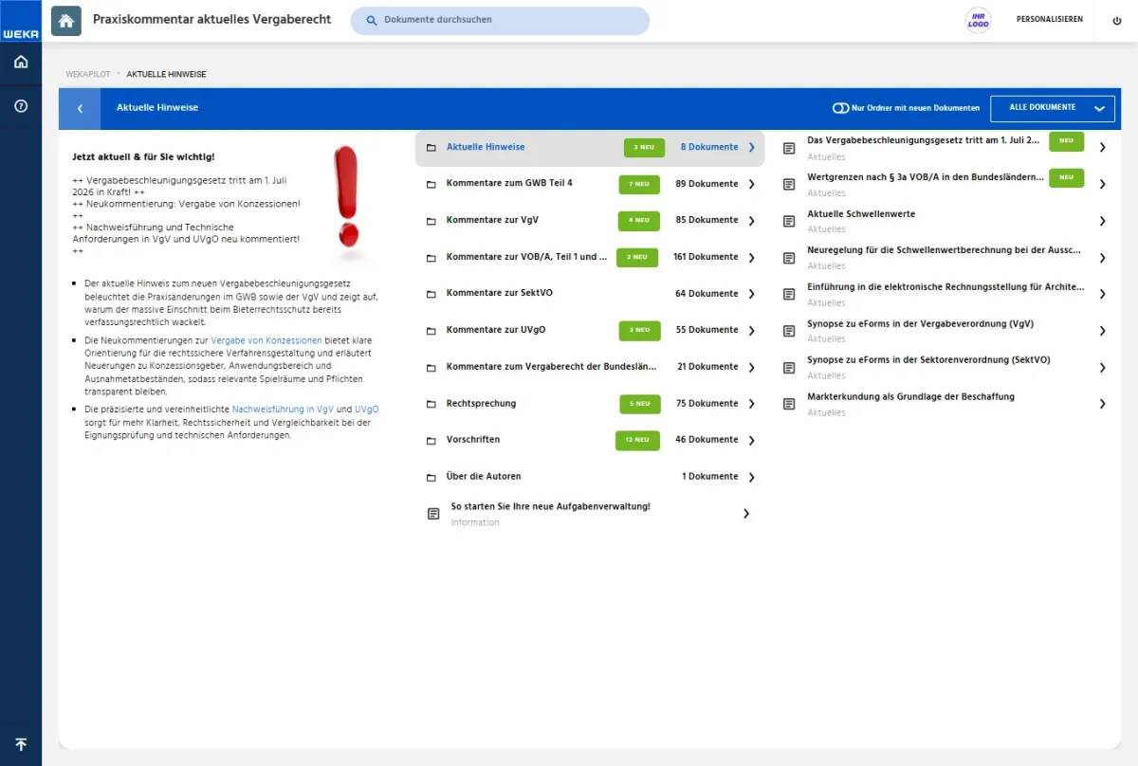Click folder icon of Kommentare zur VgV
The image size is (1138, 766).
pyautogui.click(x=431, y=221)
